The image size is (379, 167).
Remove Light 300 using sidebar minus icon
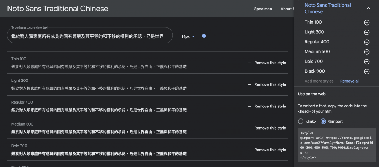click(x=366, y=32)
